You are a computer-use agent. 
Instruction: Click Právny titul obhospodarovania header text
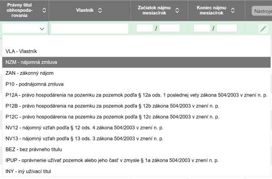(19, 10)
